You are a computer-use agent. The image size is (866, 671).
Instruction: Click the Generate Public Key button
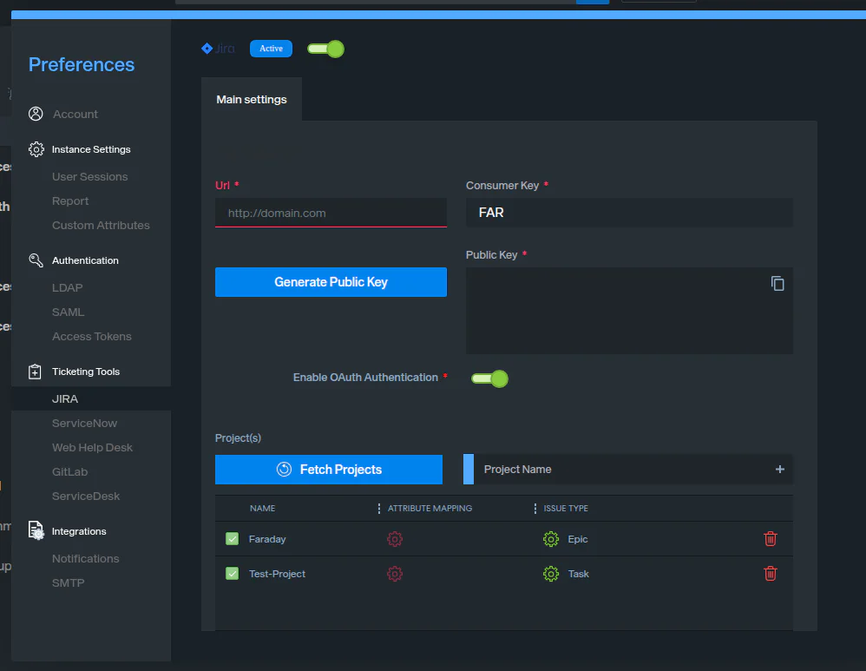pyautogui.click(x=331, y=282)
